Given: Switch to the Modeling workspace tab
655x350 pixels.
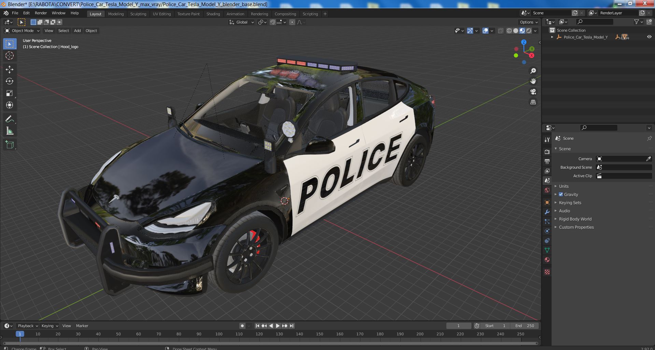Looking at the screenshot, I should click(x=116, y=14).
